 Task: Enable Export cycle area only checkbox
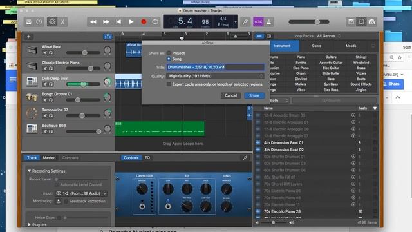pyautogui.click(x=169, y=84)
